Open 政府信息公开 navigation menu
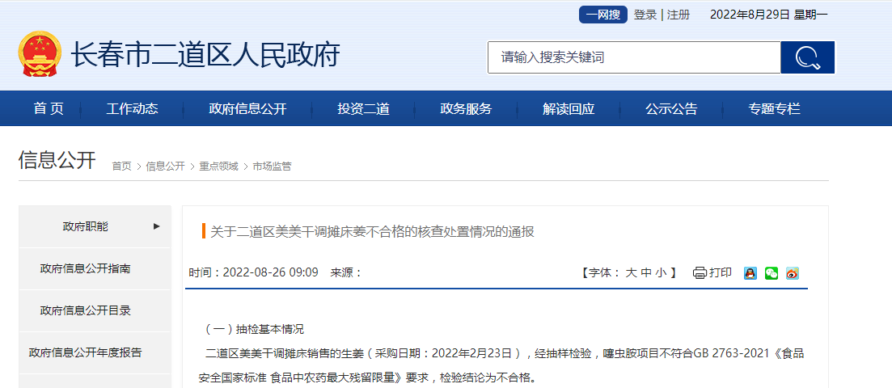Screen dimensions: 892x388 click(247, 109)
